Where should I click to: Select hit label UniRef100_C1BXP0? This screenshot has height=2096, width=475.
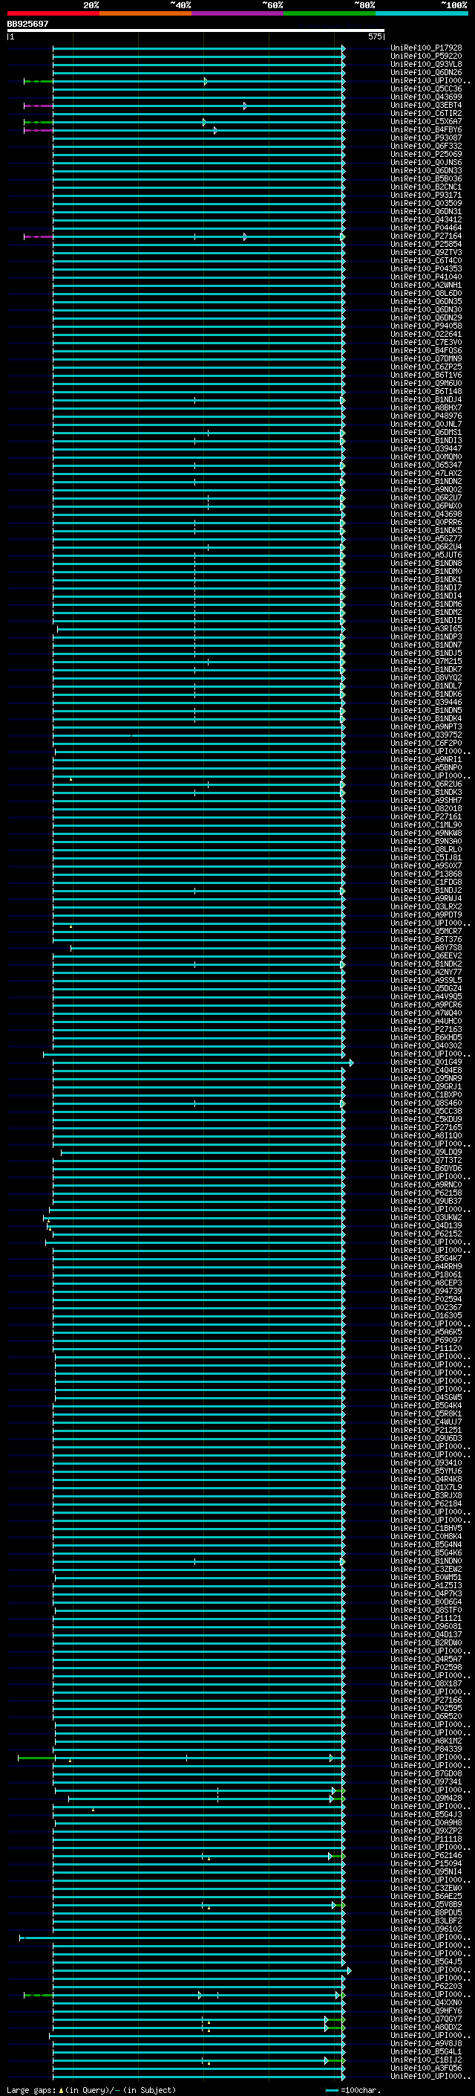[x=425, y=1094]
